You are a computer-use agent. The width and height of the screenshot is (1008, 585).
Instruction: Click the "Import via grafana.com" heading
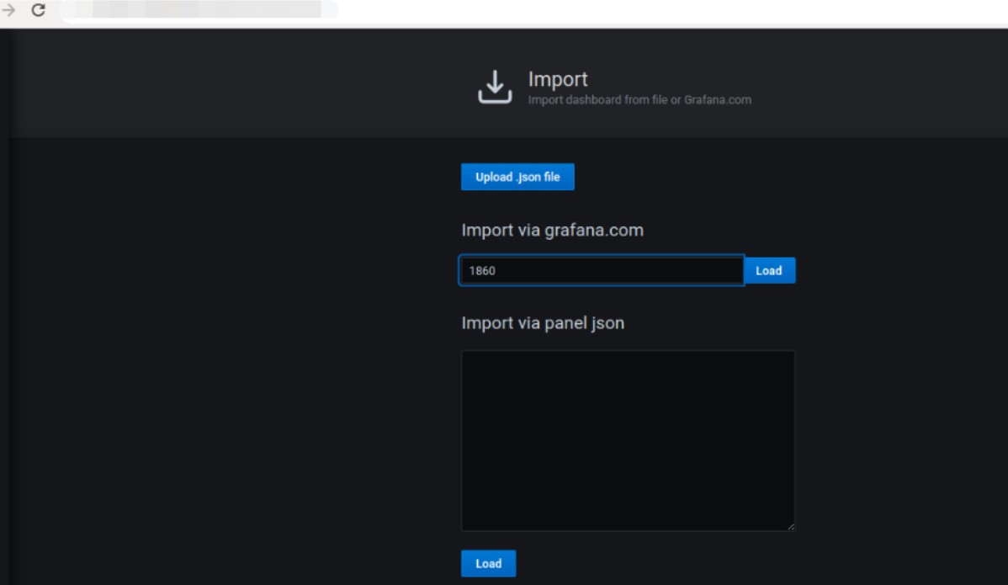pos(552,230)
